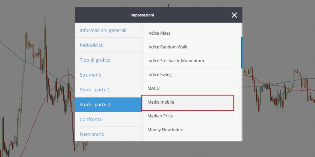The image size is (315, 157).
Task: Add the Indice Random Walk study
Action: (191, 47)
